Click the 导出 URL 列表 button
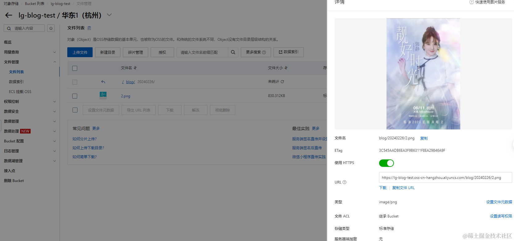Viewport: 514px width, 241px height. pyautogui.click(x=139, y=110)
